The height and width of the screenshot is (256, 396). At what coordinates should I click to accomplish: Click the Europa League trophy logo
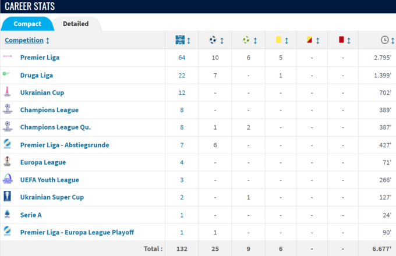click(x=7, y=162)
